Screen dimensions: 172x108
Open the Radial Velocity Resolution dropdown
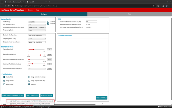pos(37,69)
